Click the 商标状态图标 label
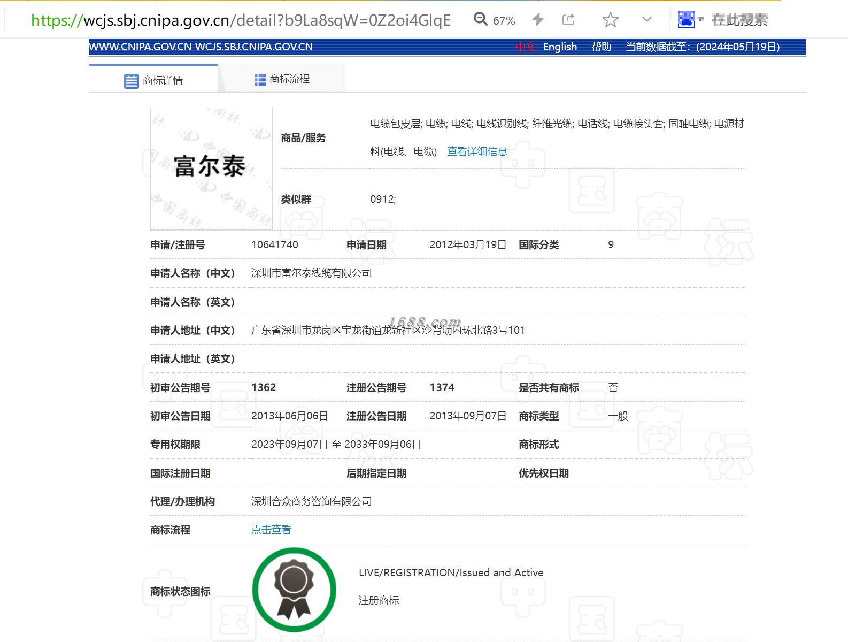Viewport: 848px width, 642px height. [x=180, y=591]
